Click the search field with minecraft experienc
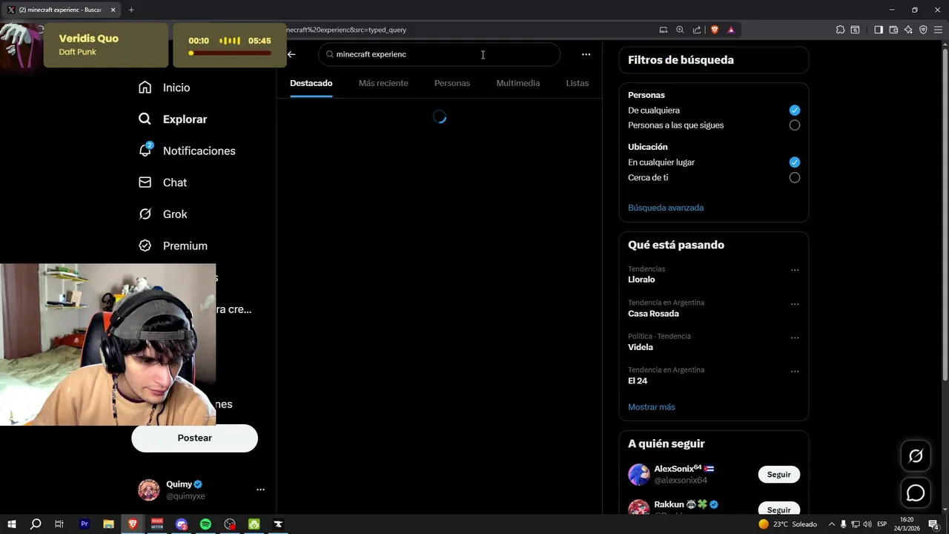 point(440,54)
